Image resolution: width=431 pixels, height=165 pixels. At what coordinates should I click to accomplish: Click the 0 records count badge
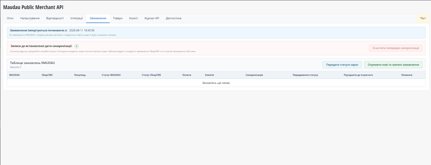(x=77, y=46)
